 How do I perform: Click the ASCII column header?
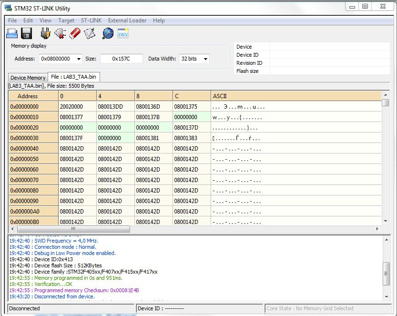[x=296, y=96]
